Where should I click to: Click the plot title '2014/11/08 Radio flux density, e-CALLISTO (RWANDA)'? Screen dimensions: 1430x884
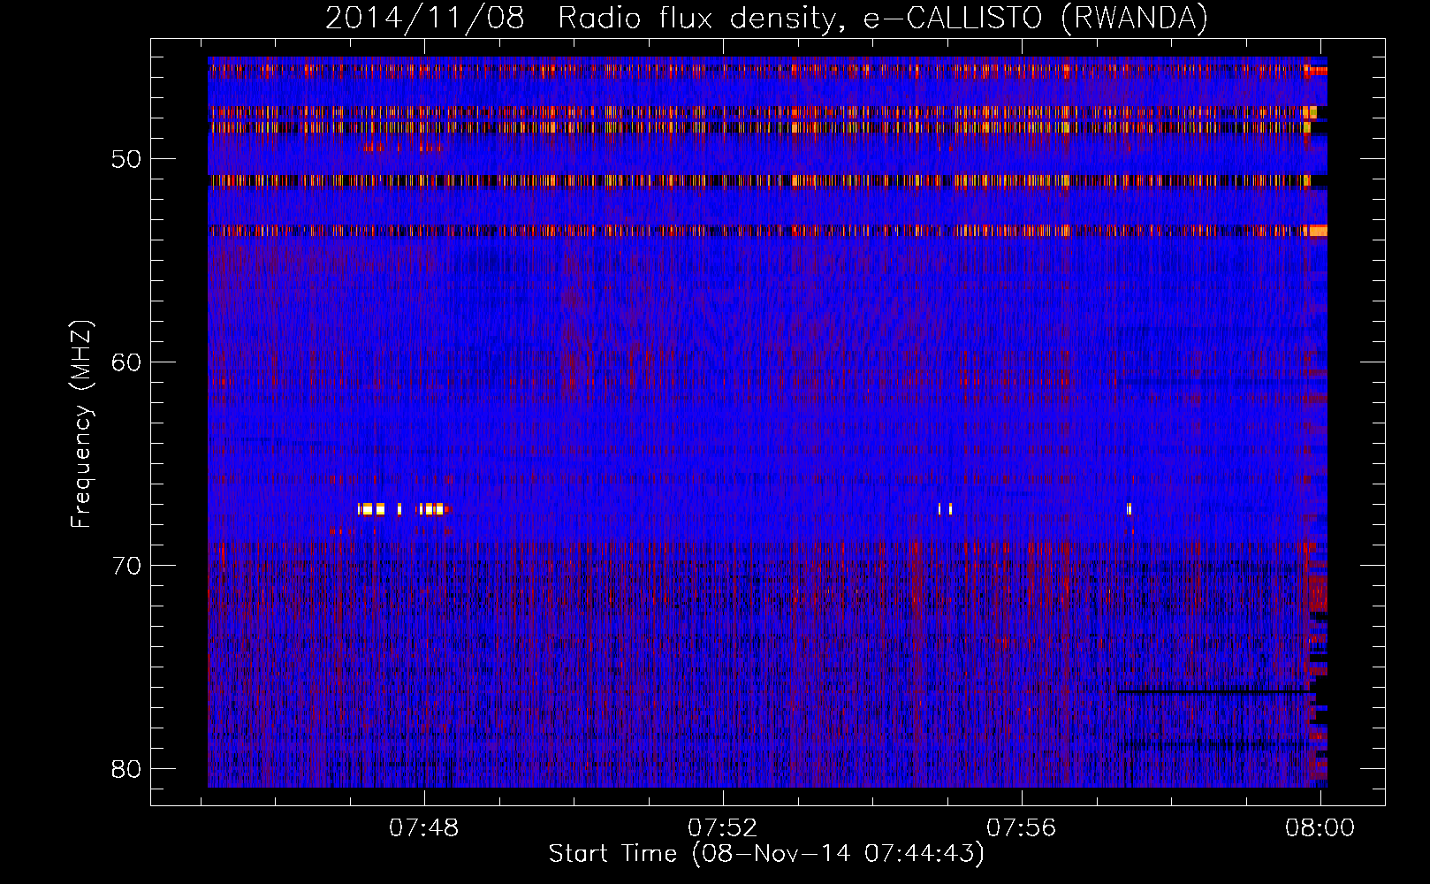(x=766, y=19)
